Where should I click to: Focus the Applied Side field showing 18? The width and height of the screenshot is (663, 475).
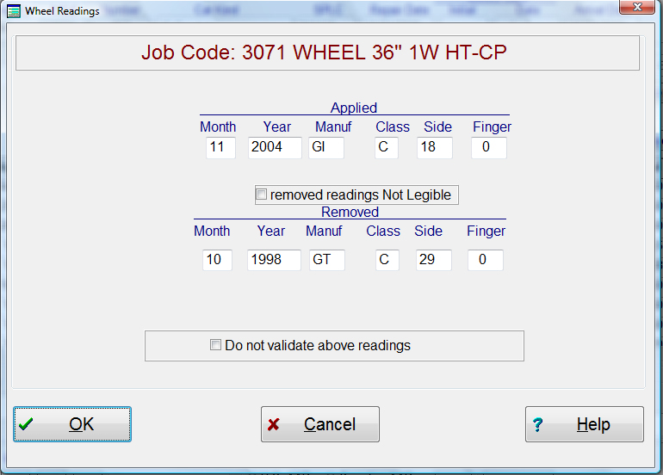click(x=434, y=147)
